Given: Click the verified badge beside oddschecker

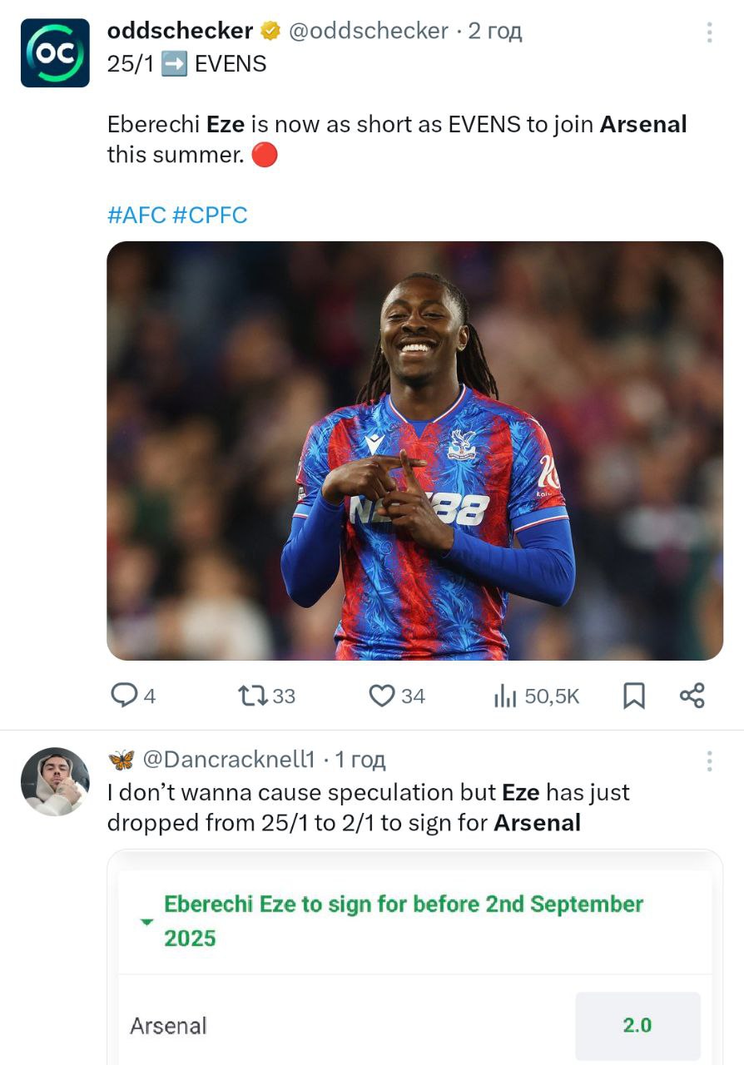Looking at the screenshot, I should pyautogui.click(x=270, y=32).
